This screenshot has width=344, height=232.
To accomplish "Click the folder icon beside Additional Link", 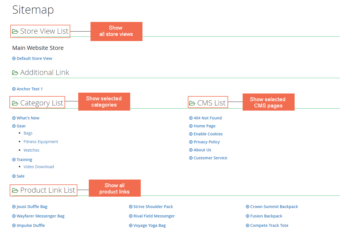I will [15, 73].
